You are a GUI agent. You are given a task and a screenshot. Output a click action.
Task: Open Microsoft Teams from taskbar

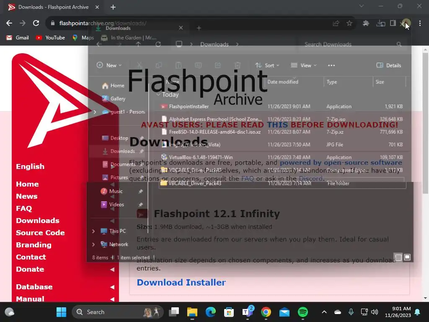247,312
